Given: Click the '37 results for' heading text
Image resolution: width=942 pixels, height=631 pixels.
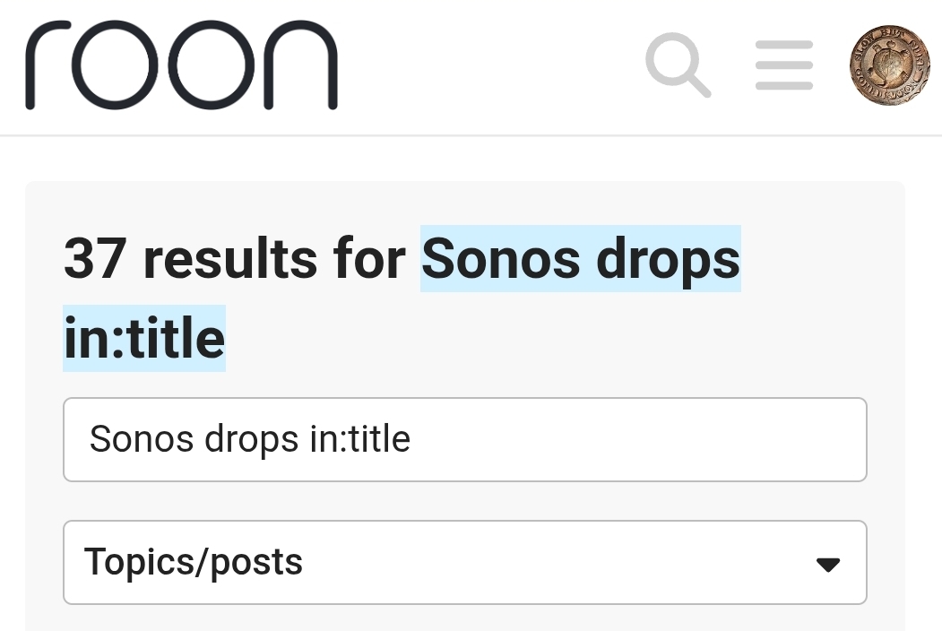Looking at the screenshot, I should pyautogui.click(x=235, y=259).
